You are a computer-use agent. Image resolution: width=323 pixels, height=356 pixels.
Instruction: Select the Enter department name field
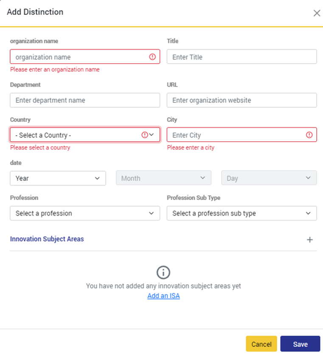[85, 100]
